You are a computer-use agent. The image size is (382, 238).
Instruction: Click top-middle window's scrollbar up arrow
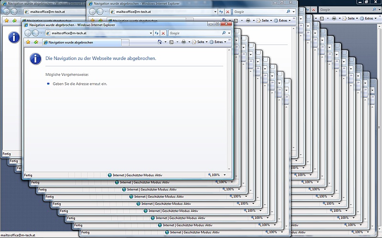[x=294, y=29]
